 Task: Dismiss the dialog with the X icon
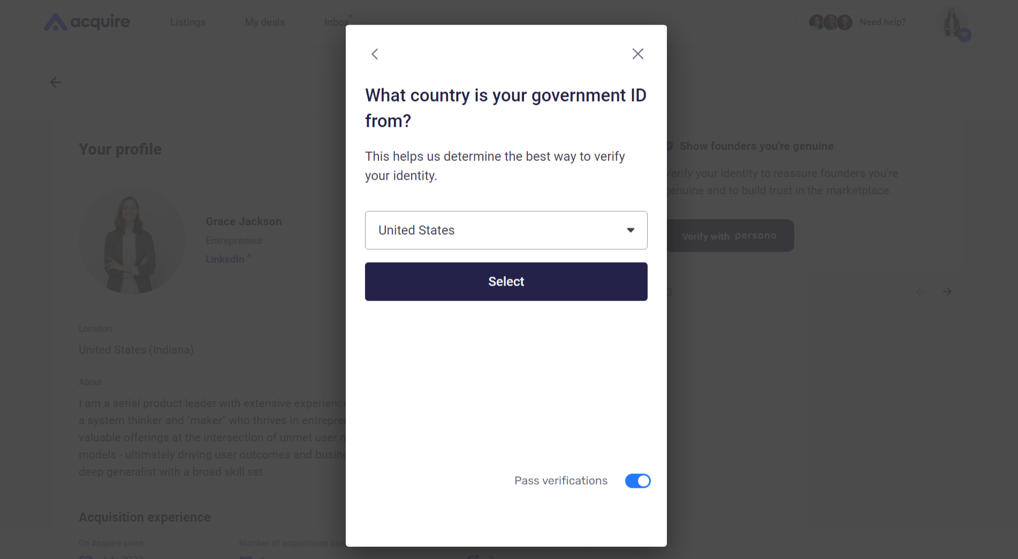click(637, 53)
